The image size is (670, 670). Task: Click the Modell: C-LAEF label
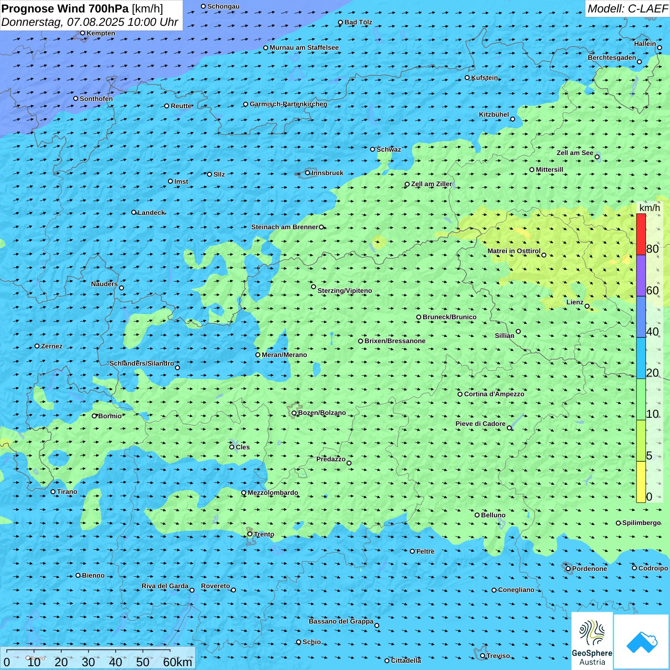pyautogui.click(x=627, y=9)
